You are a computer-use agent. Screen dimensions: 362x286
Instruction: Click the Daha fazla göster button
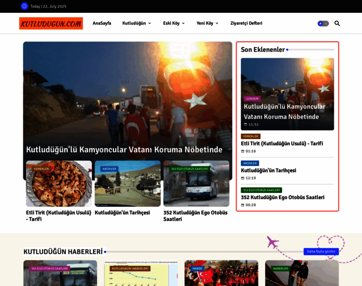[321, 251]
